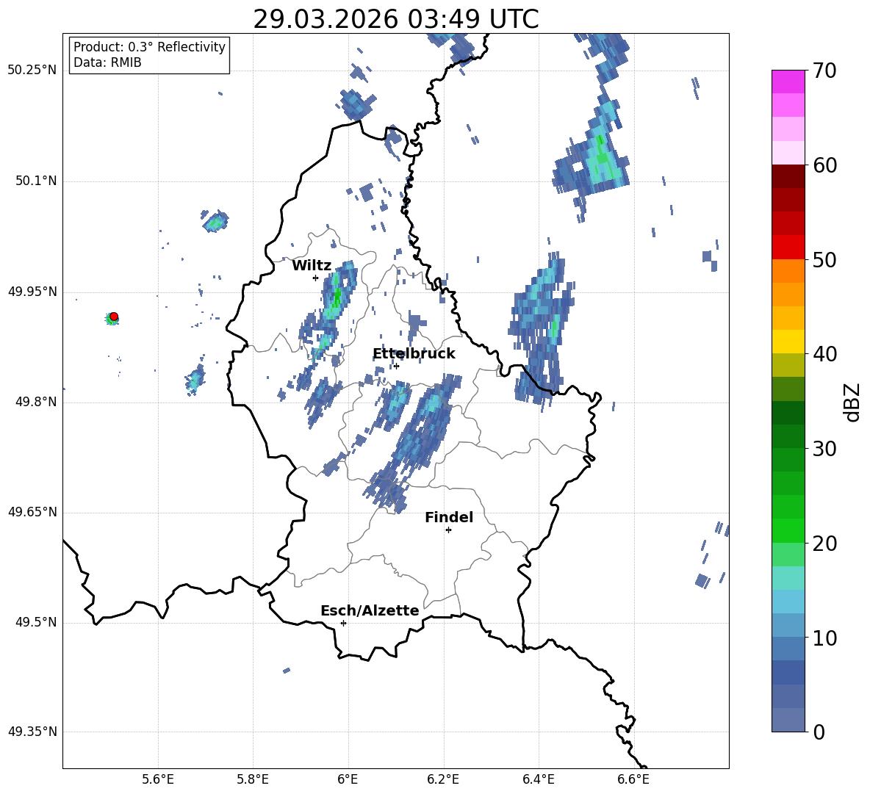Click the 5.6°E longitude label

click(x=158, y=780)
